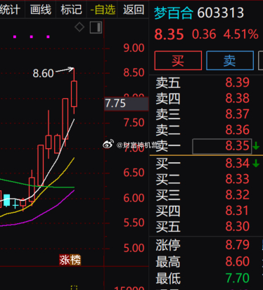Click the 买五 row label
Image resolution: width=263 pixels, height=290 pixels.
pos(168,227)
